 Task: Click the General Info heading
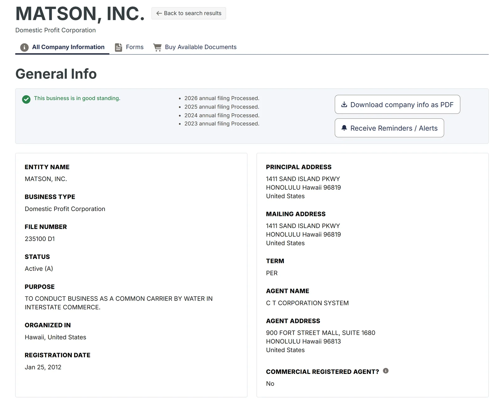coord(56,74)
